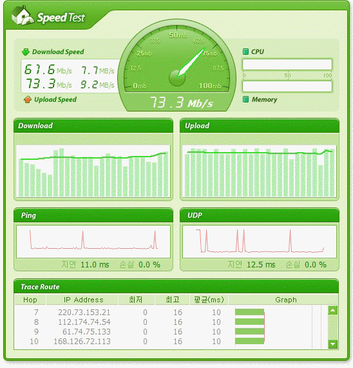Click the 50mb mark on the gauge

[178, 35]
